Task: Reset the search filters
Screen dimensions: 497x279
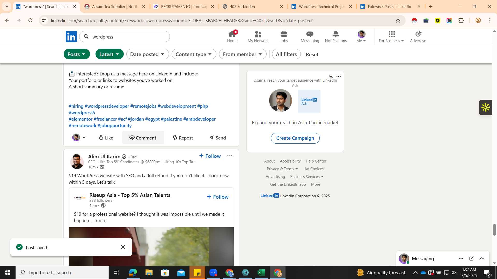Action: (312, 55)
